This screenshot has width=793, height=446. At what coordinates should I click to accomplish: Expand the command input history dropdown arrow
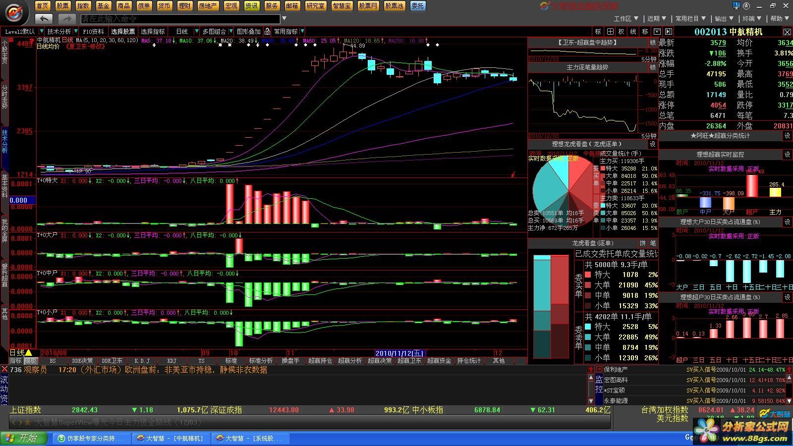point(284,19)
